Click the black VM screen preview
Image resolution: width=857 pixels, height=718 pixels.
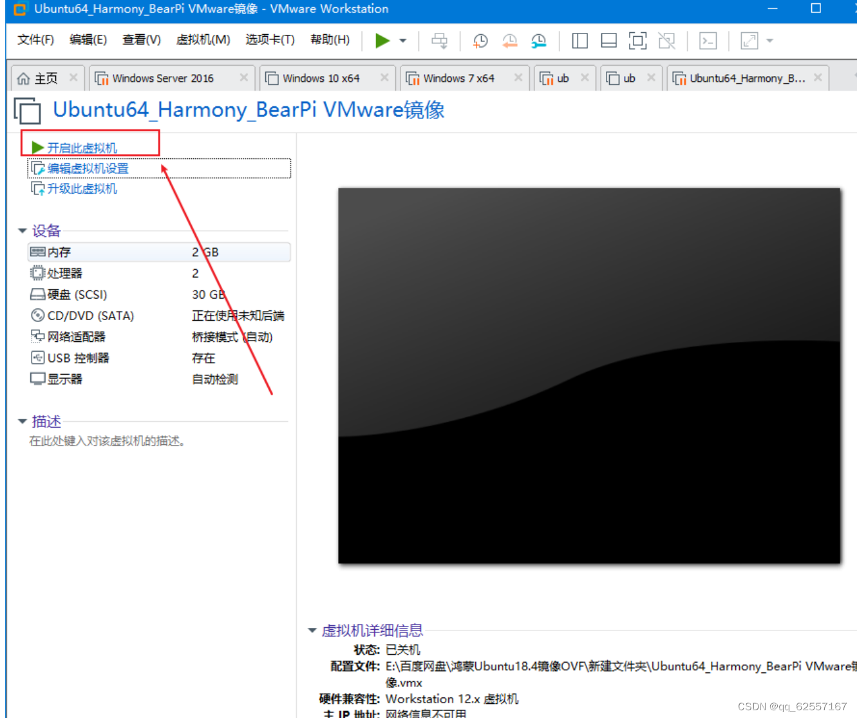pos(589,375)
